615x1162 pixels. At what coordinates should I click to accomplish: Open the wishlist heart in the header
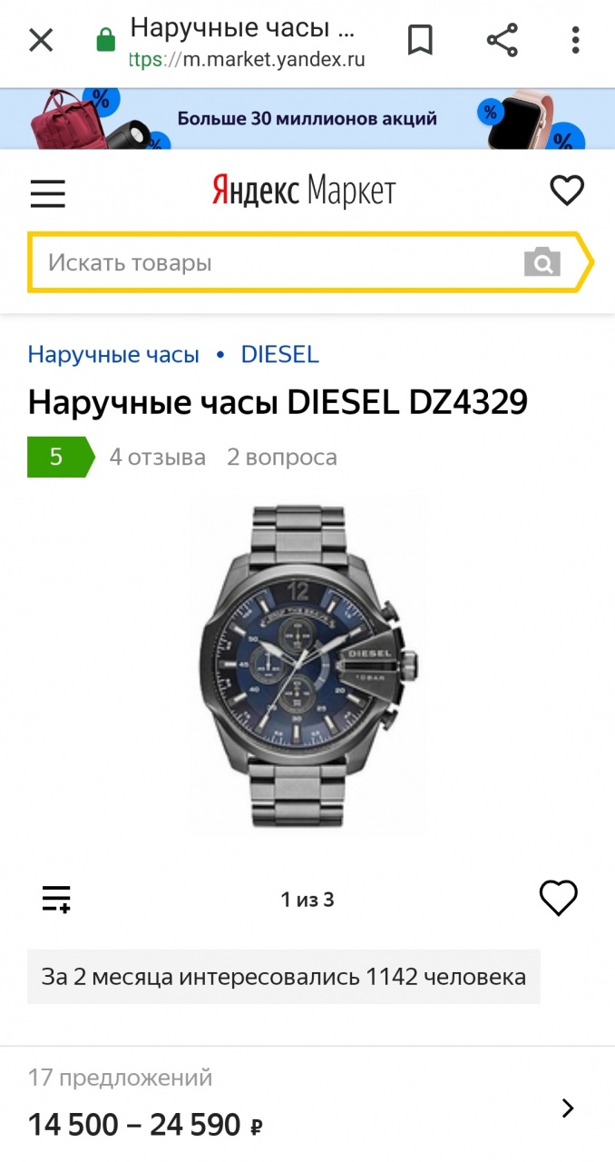click(x=568, y=191)
